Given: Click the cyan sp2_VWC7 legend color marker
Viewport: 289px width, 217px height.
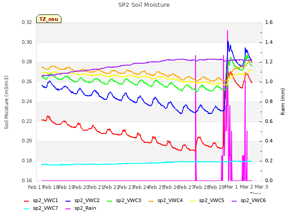Looking at the screenshot, I should coord(27,209).
